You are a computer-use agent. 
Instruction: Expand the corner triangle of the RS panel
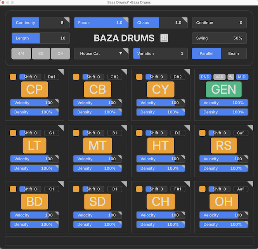pyautogui.click(x=250, y=128)
